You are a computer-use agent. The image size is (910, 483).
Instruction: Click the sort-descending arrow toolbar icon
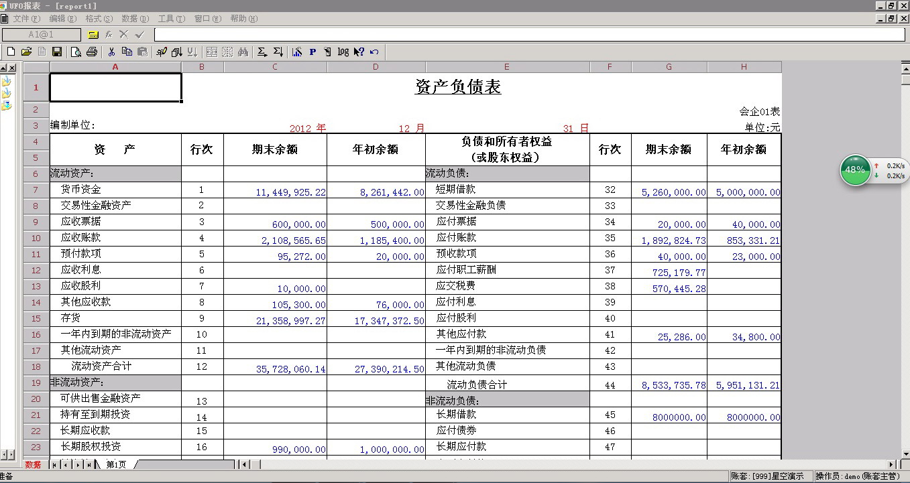192,52
